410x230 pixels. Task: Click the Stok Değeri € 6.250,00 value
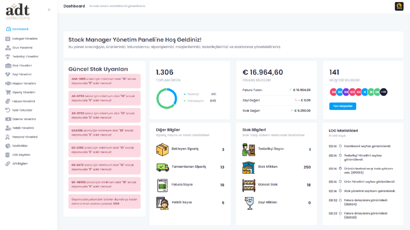302,110
